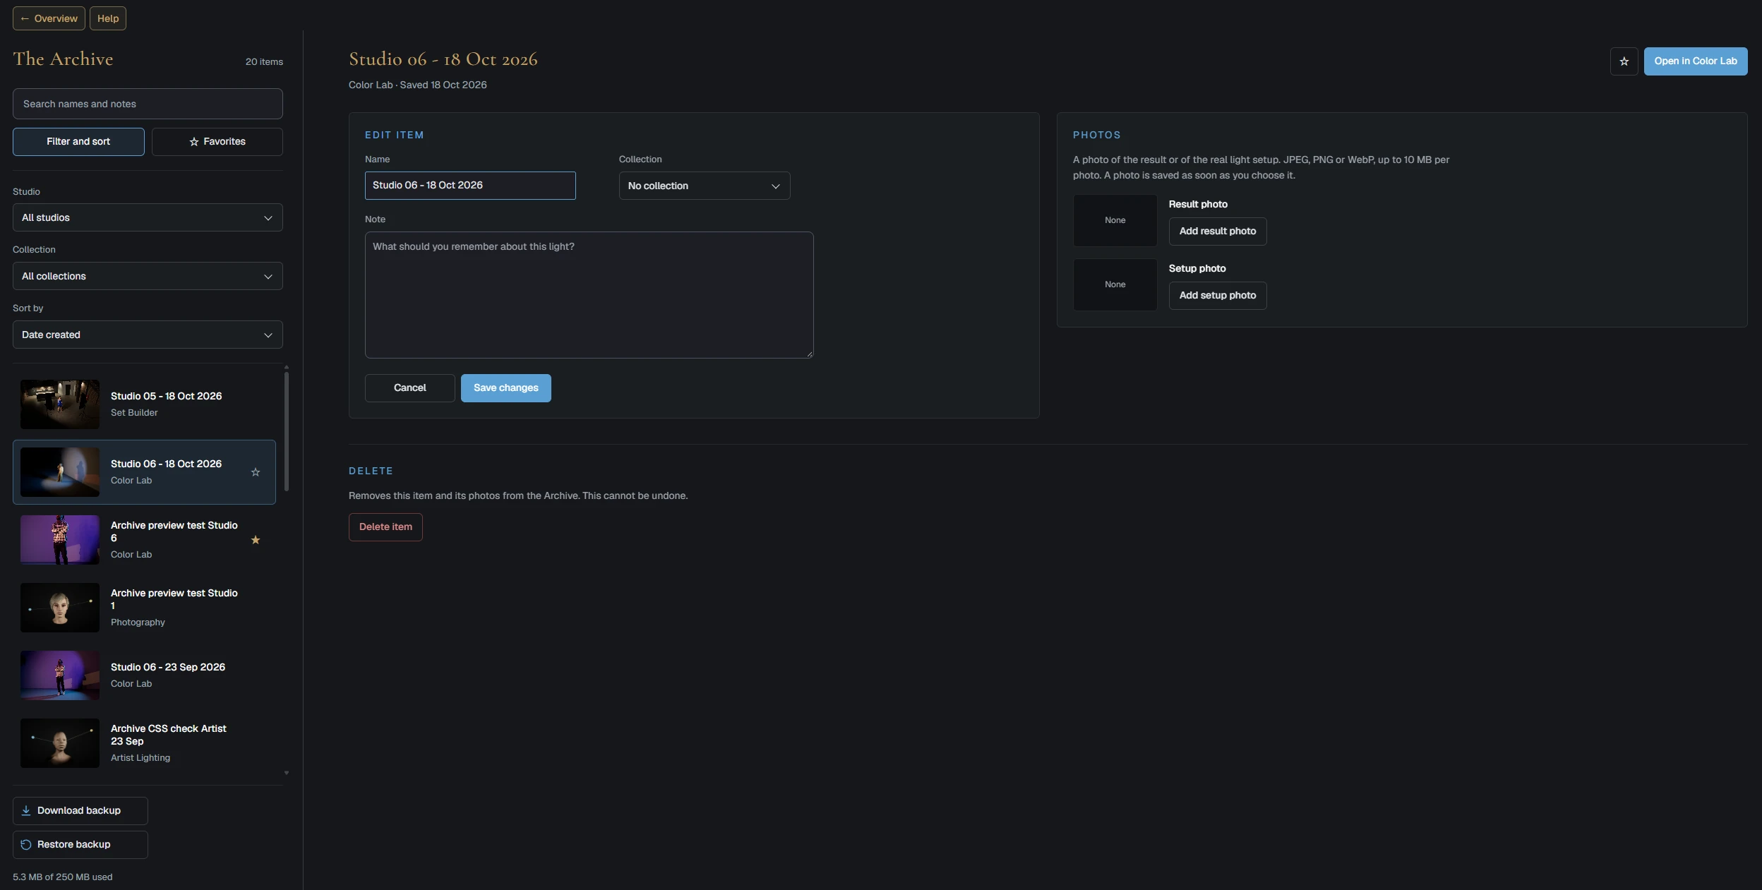Click the list scroll-down arrow
The width and height of the screenshot is (1762, 890).
point(286,773)
